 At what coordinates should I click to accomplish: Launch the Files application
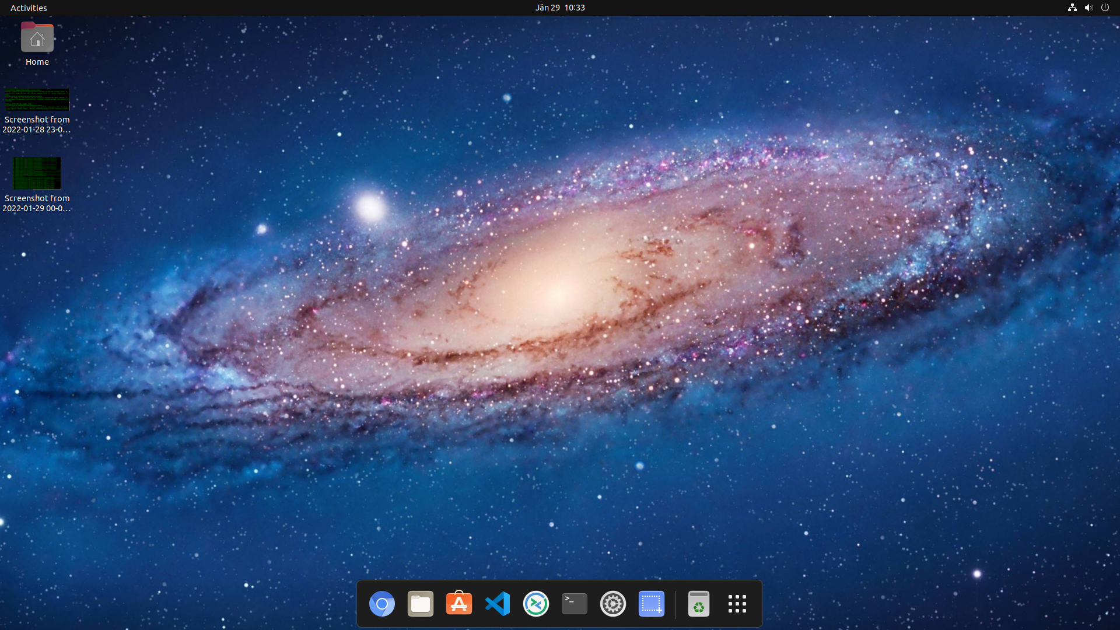421,604
